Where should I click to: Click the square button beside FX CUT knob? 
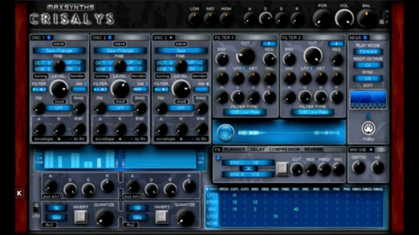(x=282, y=168)
